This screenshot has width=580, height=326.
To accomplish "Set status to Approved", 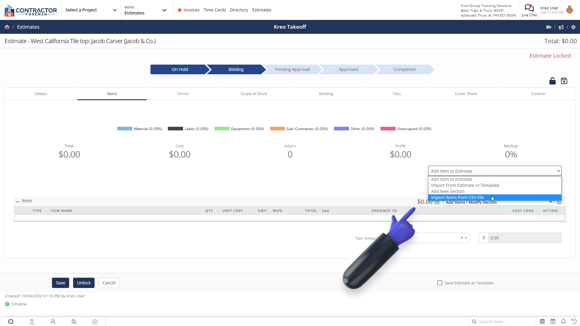I will pos(348,69).
